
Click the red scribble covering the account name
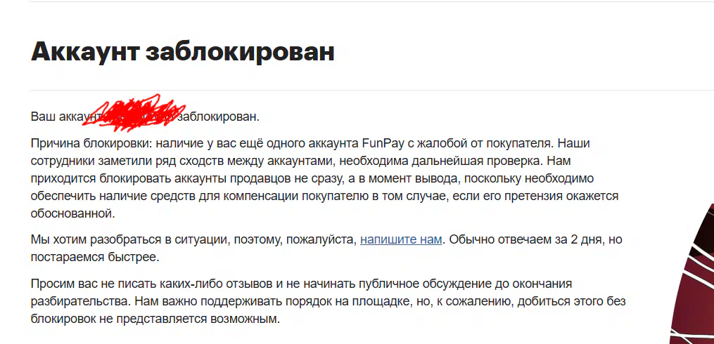coord(134,110)
